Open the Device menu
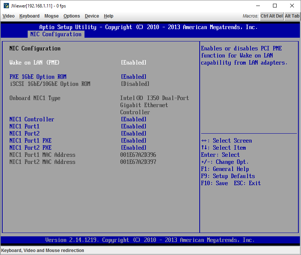The height and width of the screenshot is (255, 301). coord(92,16)
